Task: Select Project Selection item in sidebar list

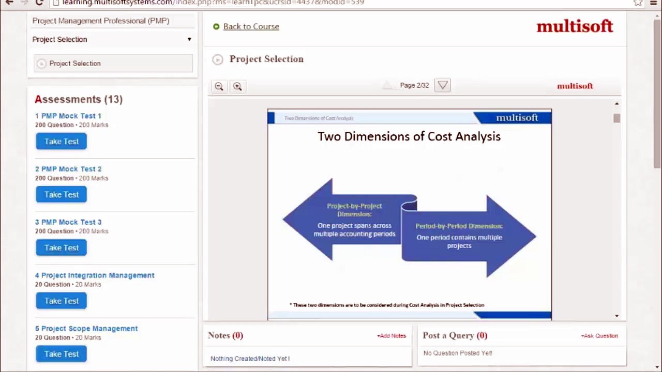Action: [113, 64]
